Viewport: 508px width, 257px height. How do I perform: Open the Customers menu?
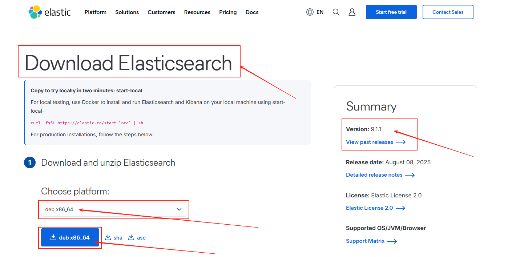pyautogui.click(x=161, y=12)
